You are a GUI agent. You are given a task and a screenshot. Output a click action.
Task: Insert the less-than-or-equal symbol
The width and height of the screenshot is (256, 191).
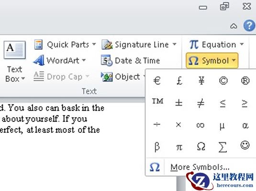pos(223,103)
